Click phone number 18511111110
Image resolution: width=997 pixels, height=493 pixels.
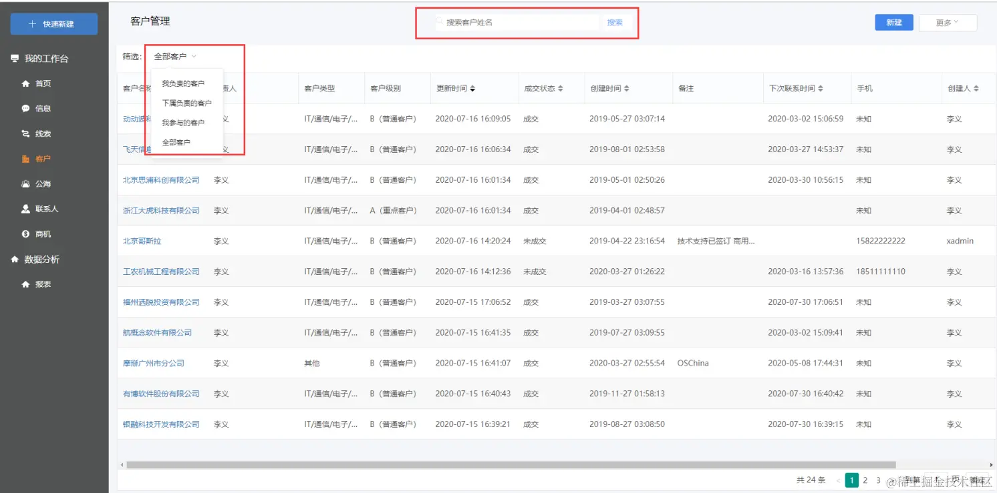pyautogui.click(x=881, y=272)
